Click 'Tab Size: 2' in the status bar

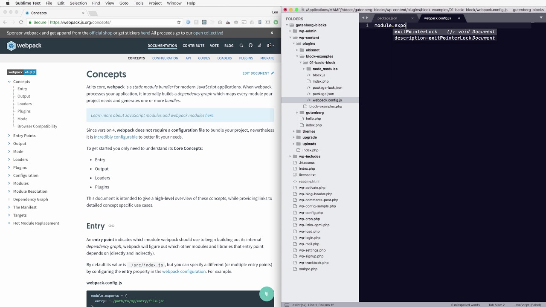click(x=497, y=305)
